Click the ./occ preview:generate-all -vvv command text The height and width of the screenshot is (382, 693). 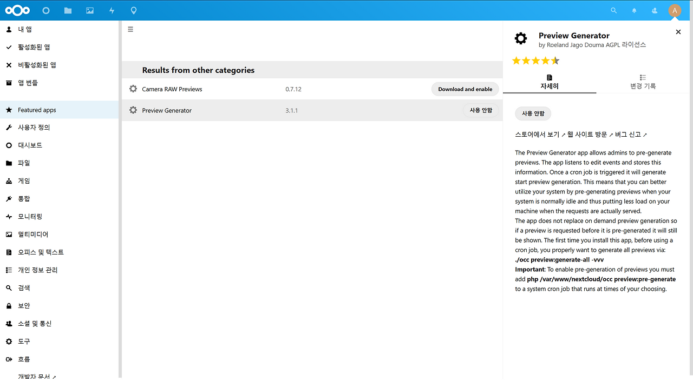559,259
